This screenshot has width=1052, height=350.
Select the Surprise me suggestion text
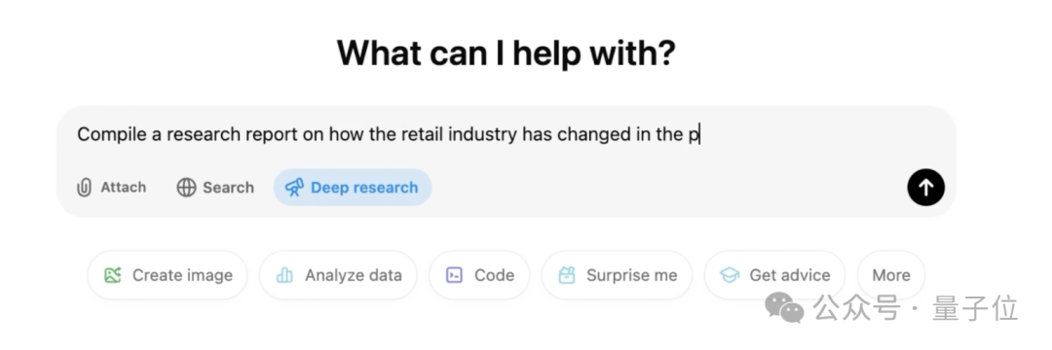point(632,275)
